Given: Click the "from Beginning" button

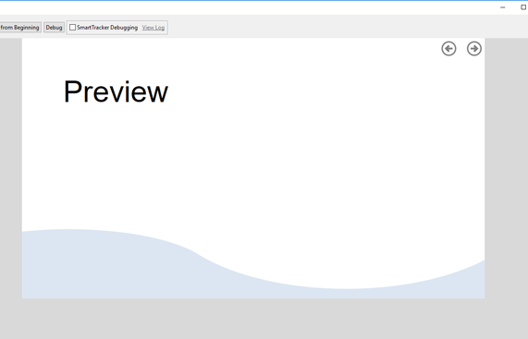Looking at the screenshot, I should [x=20, y=28].
